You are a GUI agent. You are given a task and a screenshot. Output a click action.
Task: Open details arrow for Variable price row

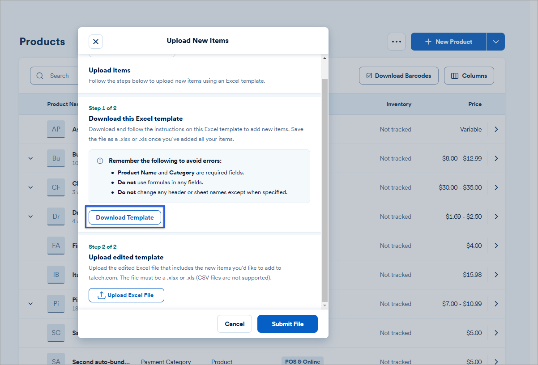click(496, 129)
